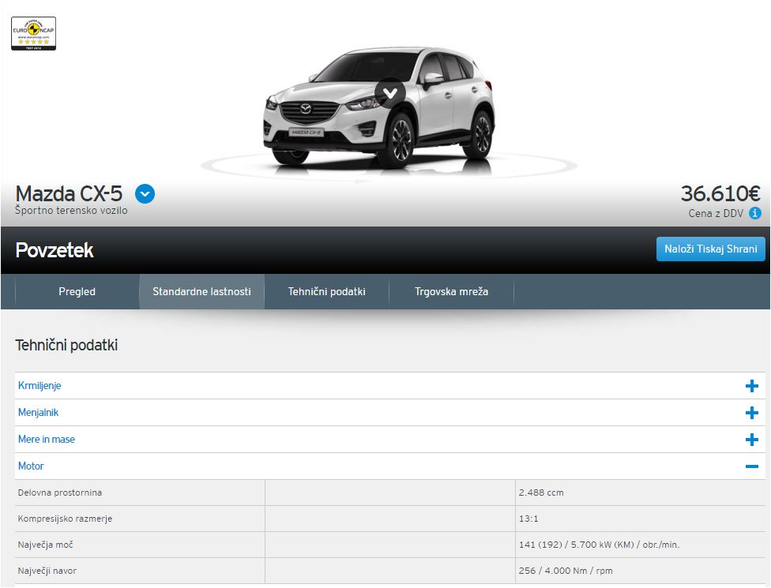The image size is (771, 588).
Task: Click the Menjalnik link
Action: coord(39,412)
